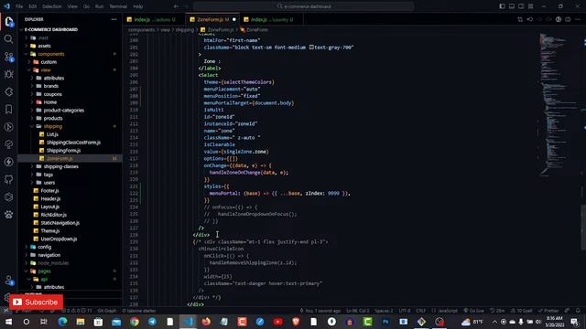Click Prettier formatter status item

(548, 311)
